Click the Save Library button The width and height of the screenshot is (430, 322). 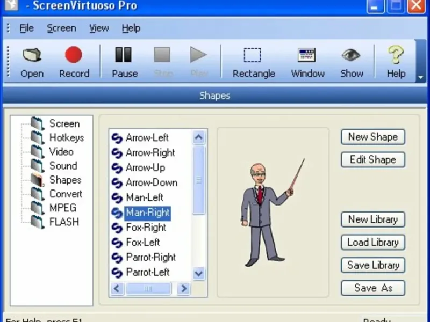(373, 265)
